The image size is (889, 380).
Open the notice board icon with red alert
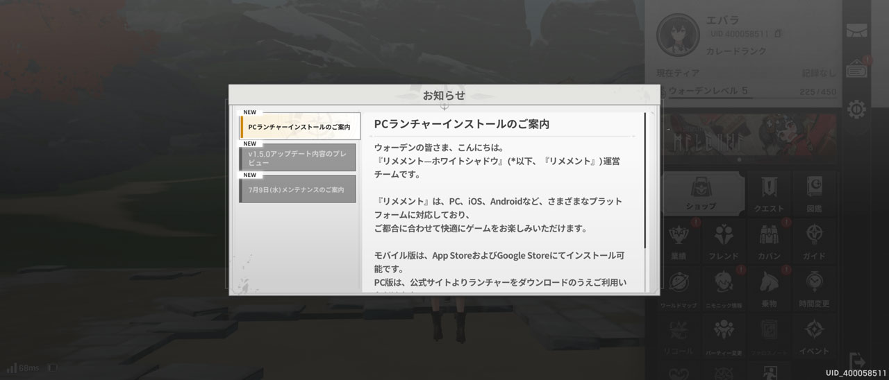tap(856, 70)
